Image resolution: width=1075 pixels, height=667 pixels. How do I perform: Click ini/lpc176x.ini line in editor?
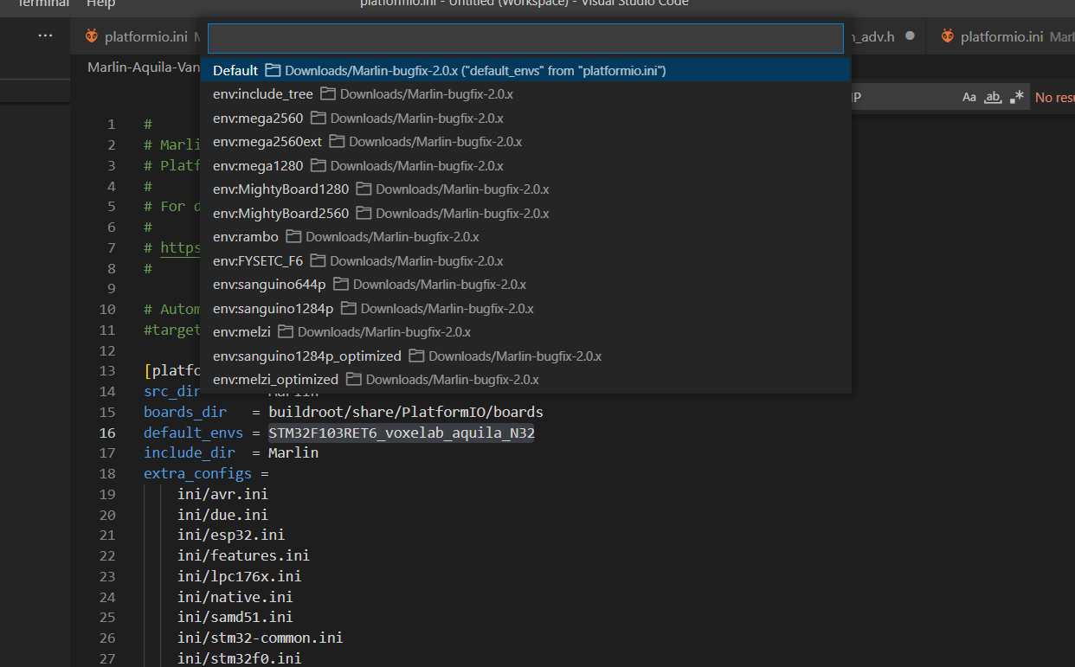[x=240, y=577]
